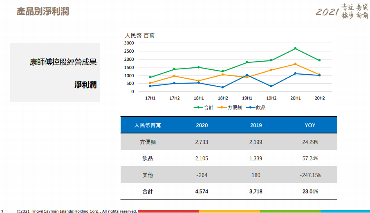This screenshot has width=370, height=213.
Task: Select the 飲品 legend entry
Action: pos(256,107)
